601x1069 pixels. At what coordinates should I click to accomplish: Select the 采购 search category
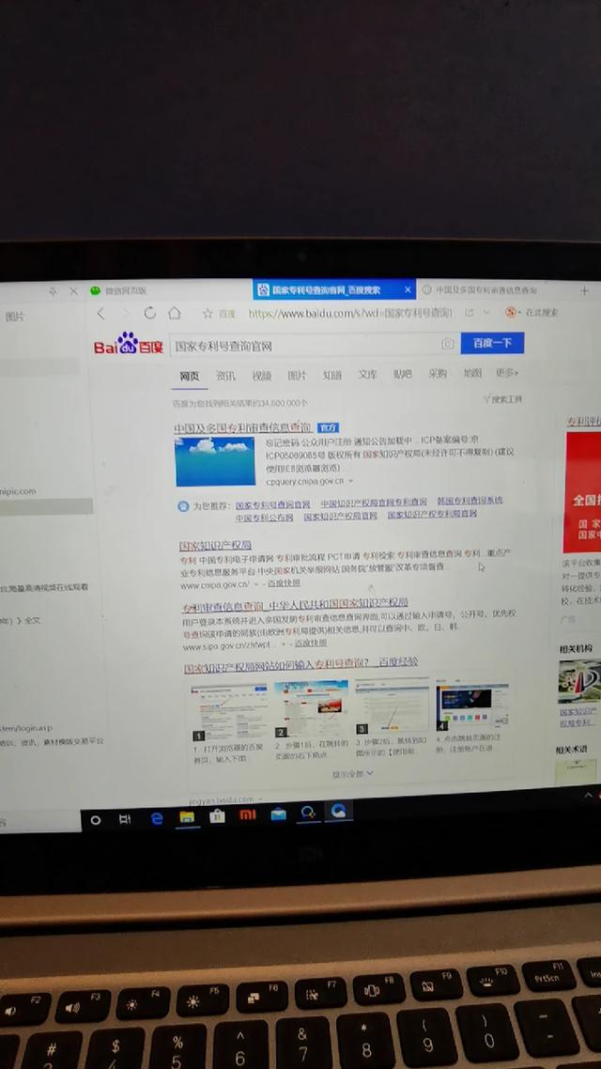pyautogui.click(x=438, y=374)
